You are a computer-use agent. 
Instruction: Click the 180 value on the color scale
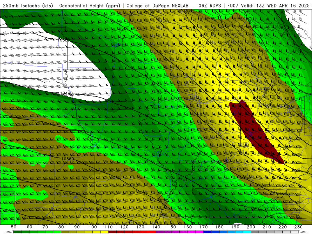219,227
